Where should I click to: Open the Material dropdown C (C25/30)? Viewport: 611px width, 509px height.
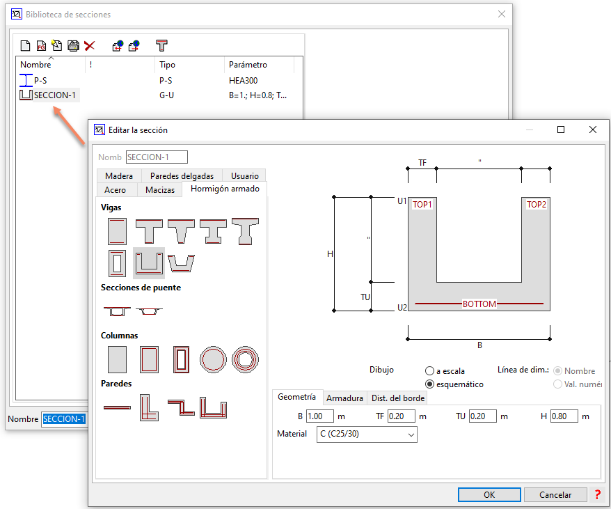(x=367, y=434)
